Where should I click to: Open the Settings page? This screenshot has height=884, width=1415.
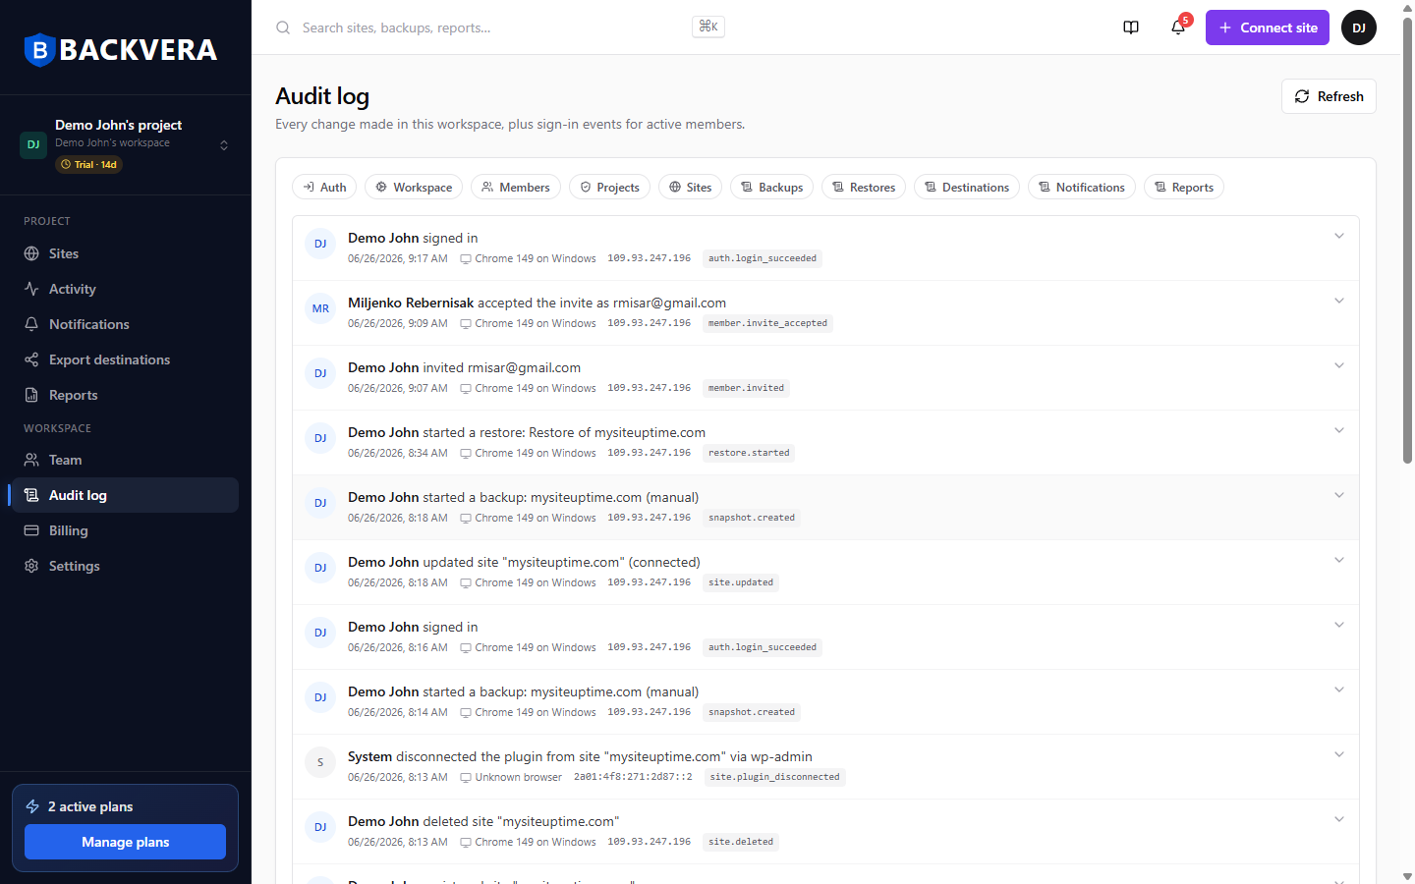click(x=125, y=566)
